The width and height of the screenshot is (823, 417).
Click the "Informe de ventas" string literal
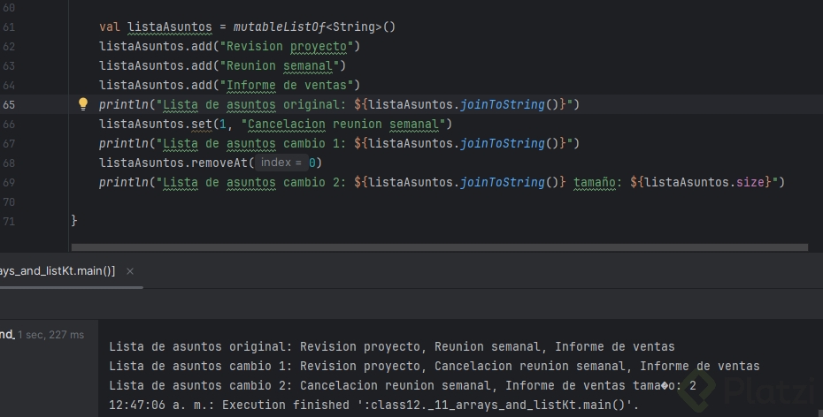pyautogui.click(x=282, y=85)
